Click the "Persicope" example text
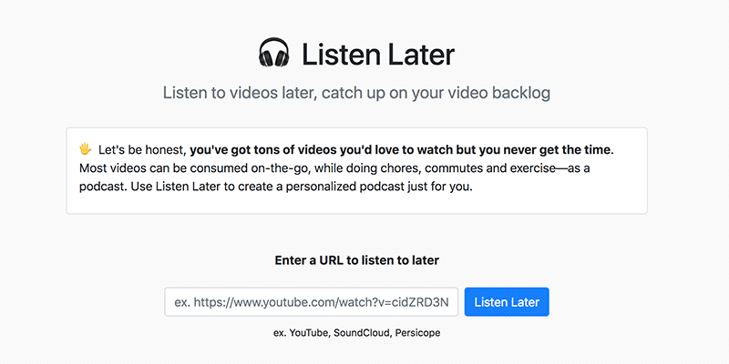 click(417, 333)
